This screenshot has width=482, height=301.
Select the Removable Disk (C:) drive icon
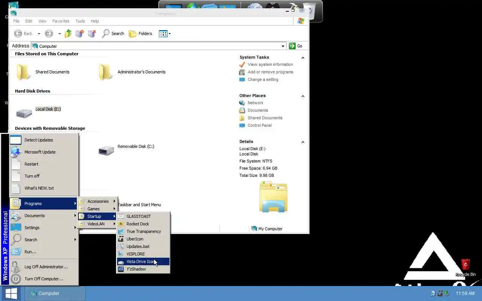[106, 150]
